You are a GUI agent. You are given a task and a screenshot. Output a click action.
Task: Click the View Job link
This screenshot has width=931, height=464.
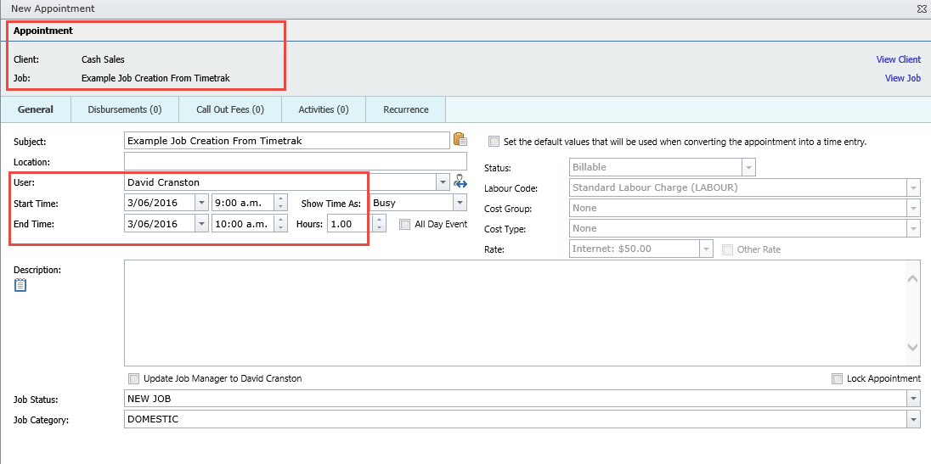pos(902,78)
